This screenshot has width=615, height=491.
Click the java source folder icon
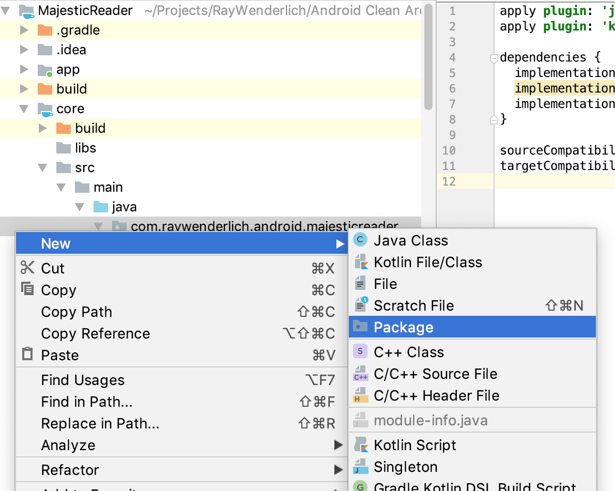(x=101, y=206)
